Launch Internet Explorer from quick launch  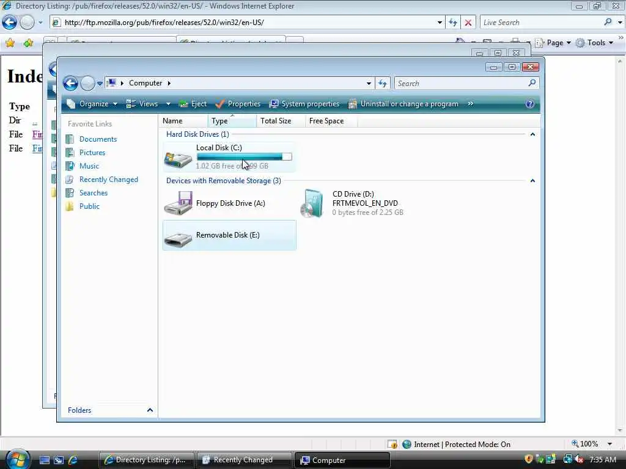[x=73, y=460]
